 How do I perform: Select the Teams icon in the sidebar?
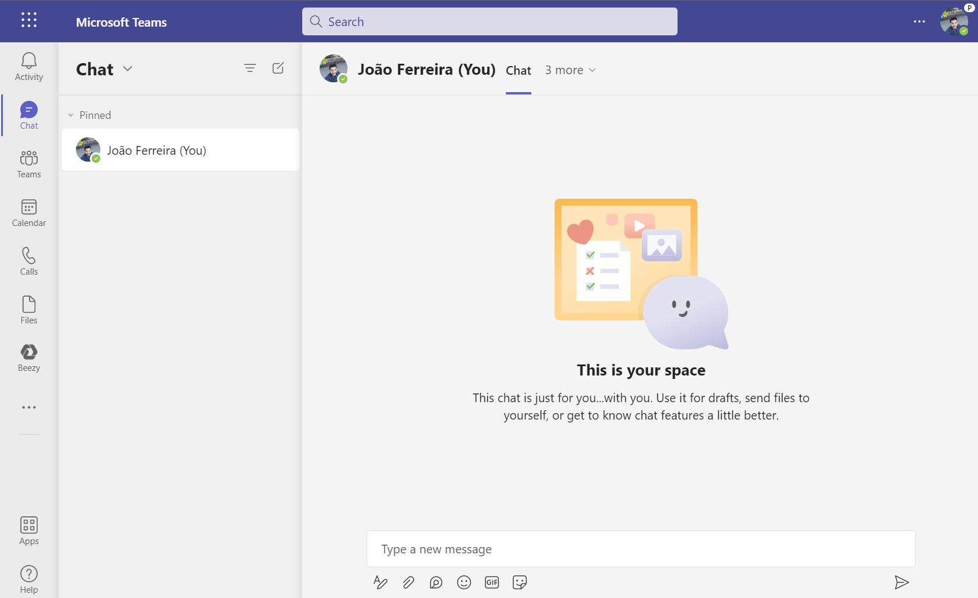[x=28, y=164]
